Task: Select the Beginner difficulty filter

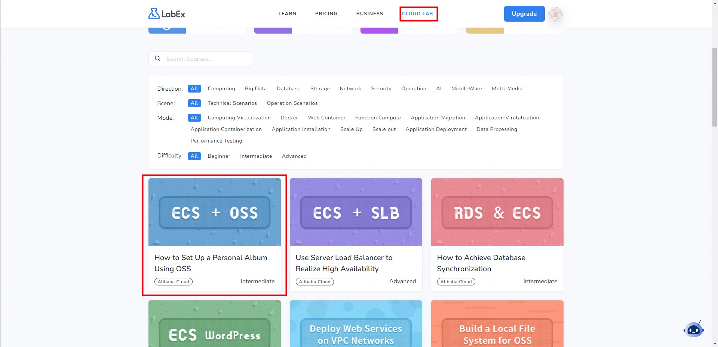Action: tap(219, 156)
